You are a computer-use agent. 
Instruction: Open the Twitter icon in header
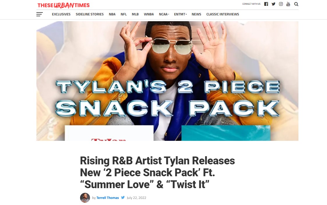tap(273, 4)
